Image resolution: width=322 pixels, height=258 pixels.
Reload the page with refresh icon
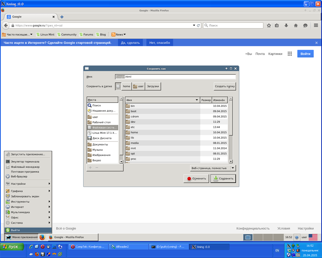[198, 25]
